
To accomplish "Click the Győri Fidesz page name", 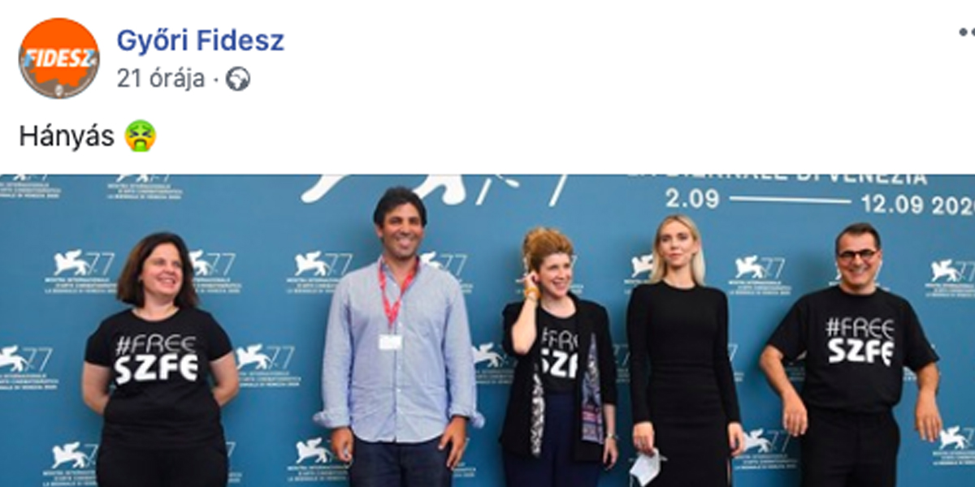I will click(200, 40).
